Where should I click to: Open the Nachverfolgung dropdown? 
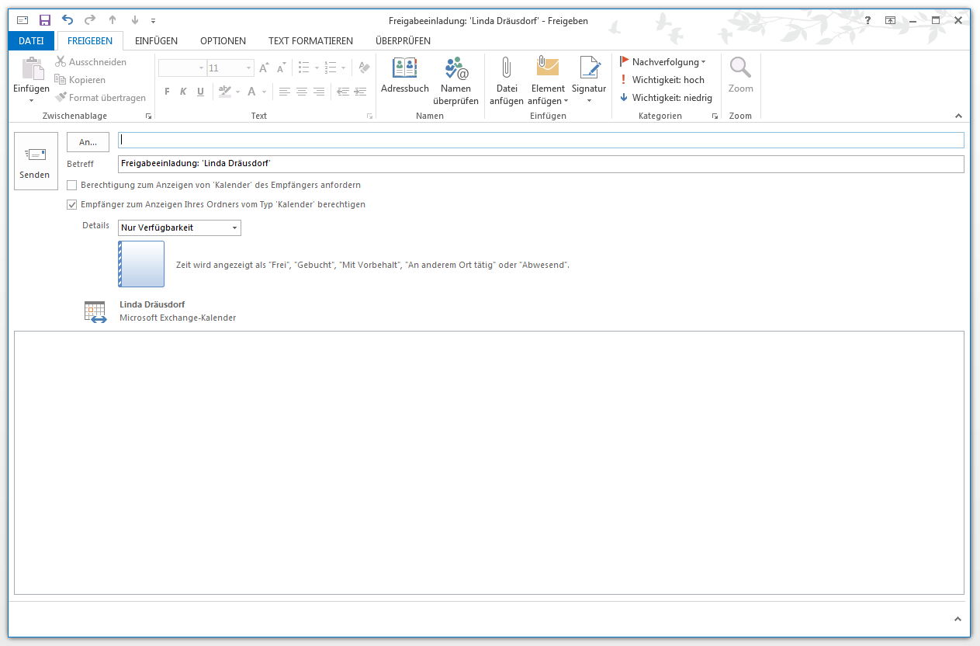tap(663, 62)
